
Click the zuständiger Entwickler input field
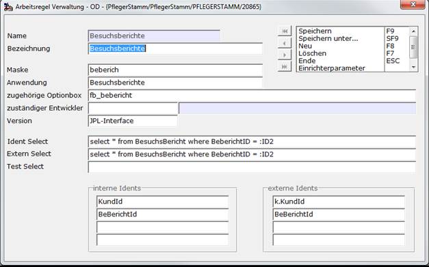(133, 108)
